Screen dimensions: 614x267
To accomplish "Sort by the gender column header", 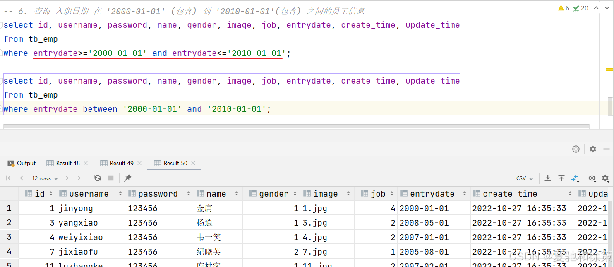I will (271, 194).
